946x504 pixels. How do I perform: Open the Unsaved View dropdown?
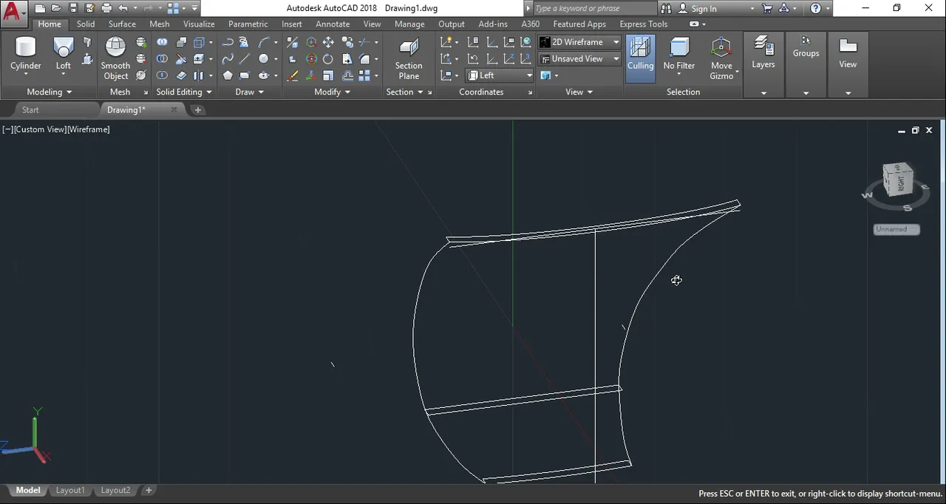(x=579, y=59)
